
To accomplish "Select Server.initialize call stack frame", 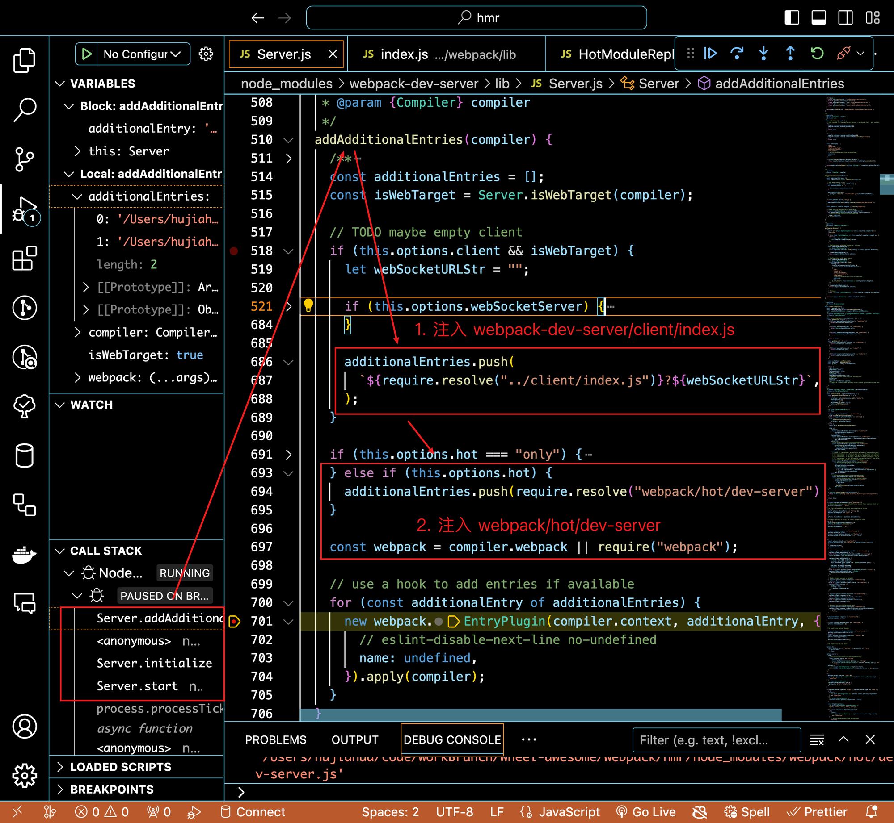I will click(154, 663).
